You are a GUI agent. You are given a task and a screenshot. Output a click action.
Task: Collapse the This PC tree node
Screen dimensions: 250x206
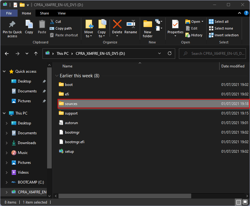[x=4, y=113]
